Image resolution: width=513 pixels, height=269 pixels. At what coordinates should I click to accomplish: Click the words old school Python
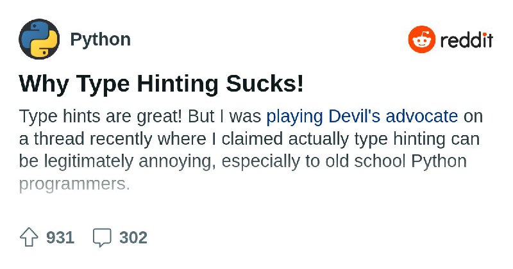pos(396,161)
